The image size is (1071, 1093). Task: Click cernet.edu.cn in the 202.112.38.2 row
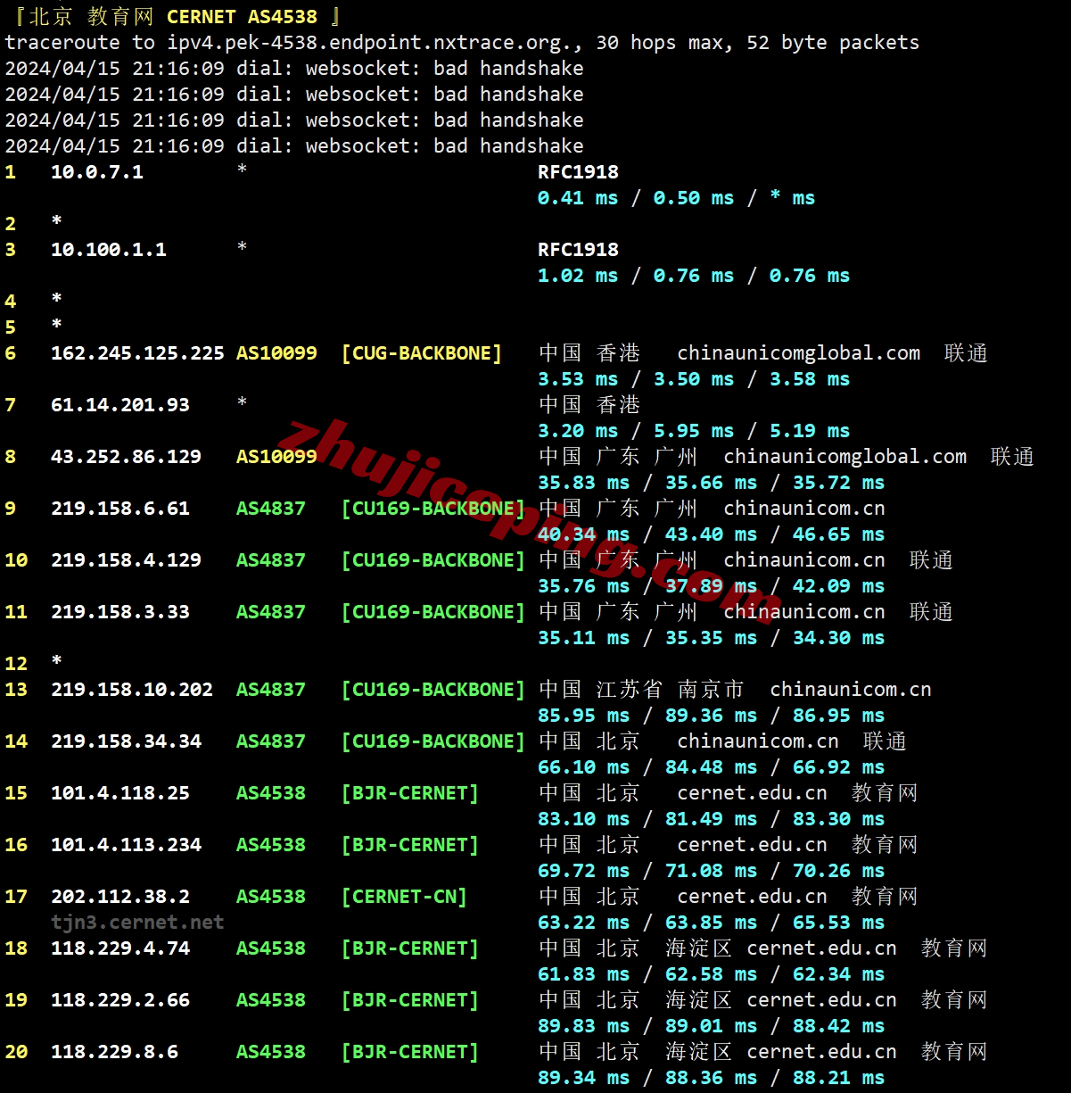(753, 897)
